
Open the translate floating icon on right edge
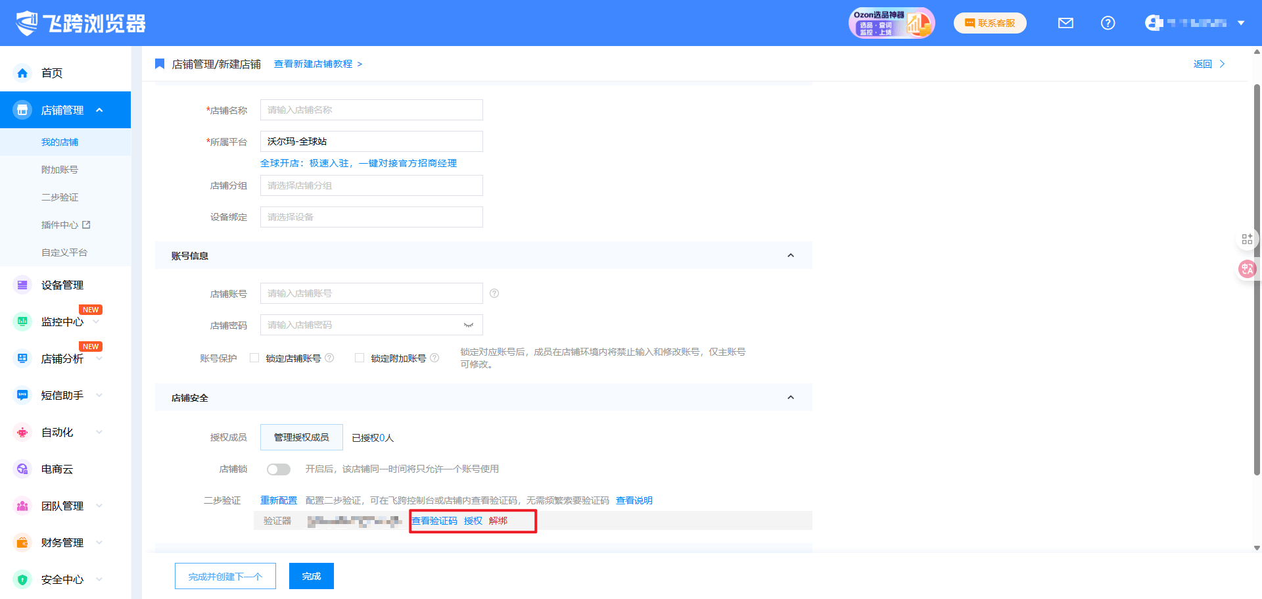pyautogui.click(x=1246, y=268)
